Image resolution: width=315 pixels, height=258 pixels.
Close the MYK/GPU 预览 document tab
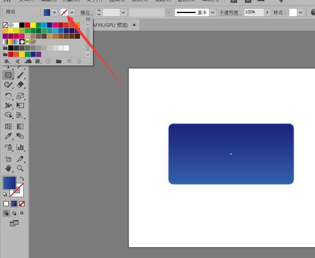[134, 25]
